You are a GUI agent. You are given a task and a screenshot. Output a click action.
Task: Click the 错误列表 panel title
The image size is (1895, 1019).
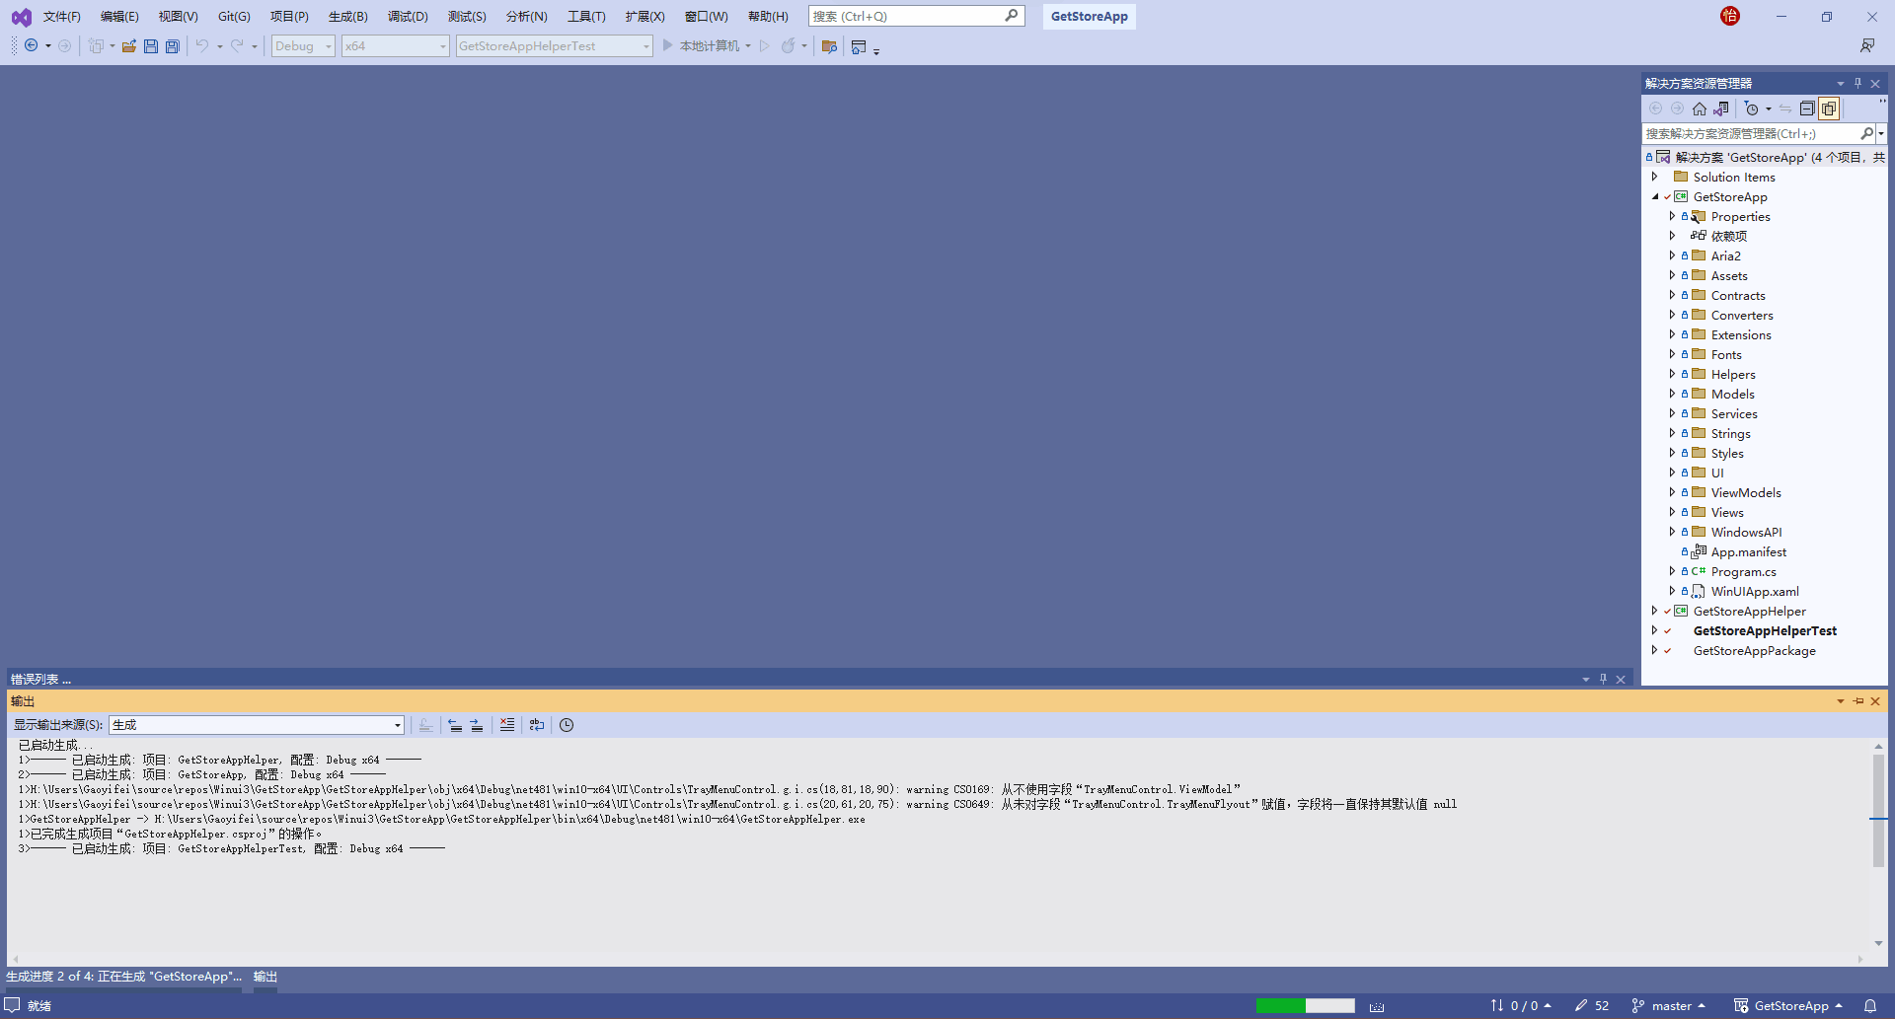click(40, 680)
